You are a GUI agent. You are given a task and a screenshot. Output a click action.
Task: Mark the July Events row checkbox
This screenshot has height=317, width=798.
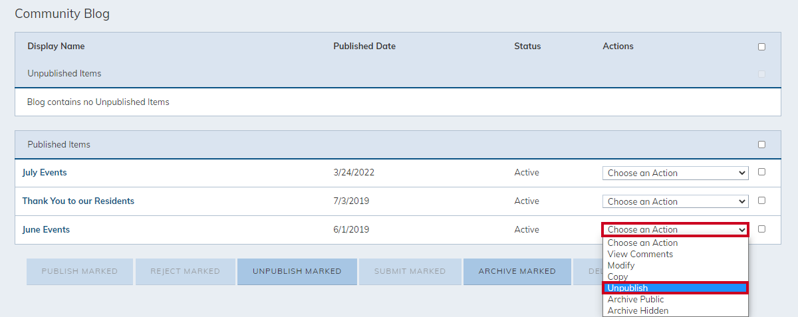point(761,171)
